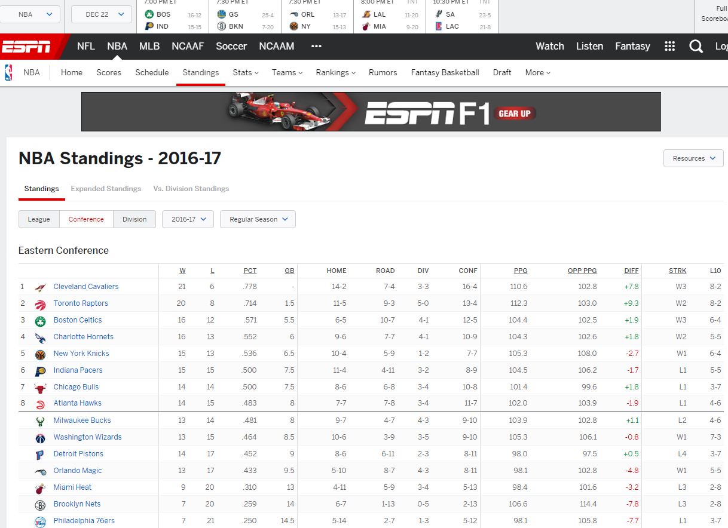Image resolution: width=728 pixels, height=528 pixels.
Task: Sort standings by PCT column
Action: point(250,271)
